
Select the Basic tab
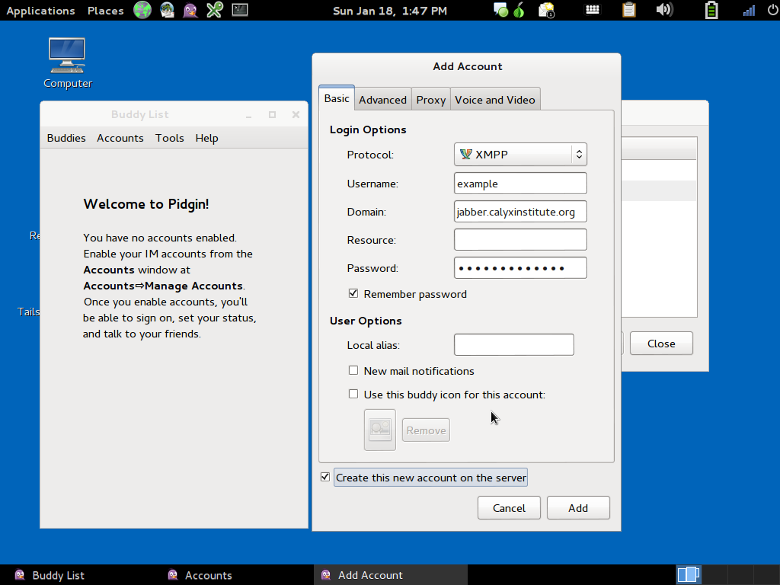coord(337,98)
